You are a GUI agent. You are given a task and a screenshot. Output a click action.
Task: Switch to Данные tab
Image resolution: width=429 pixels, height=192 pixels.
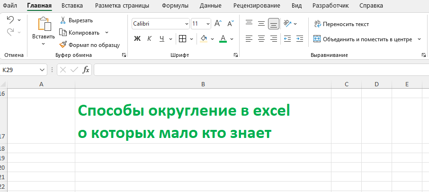211,6
